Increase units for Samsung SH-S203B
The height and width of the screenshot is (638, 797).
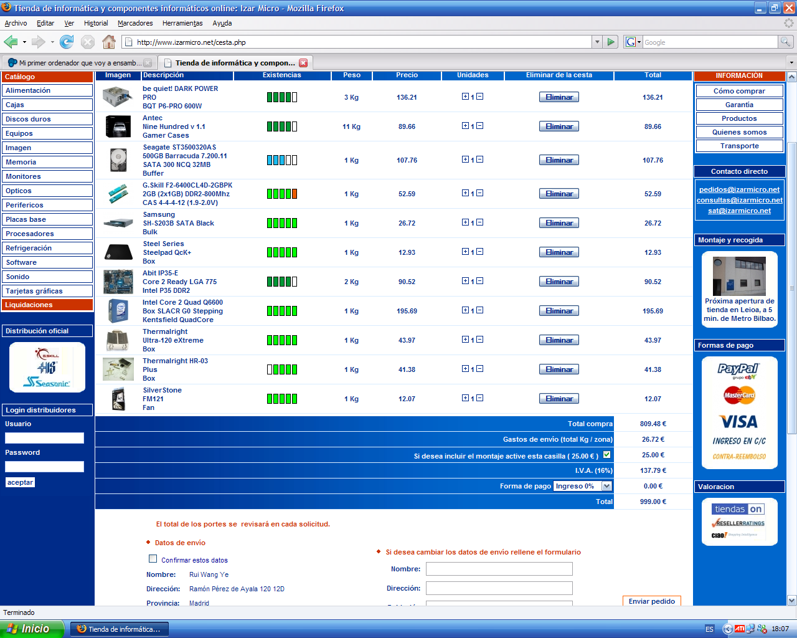click(x=465, y=222)
